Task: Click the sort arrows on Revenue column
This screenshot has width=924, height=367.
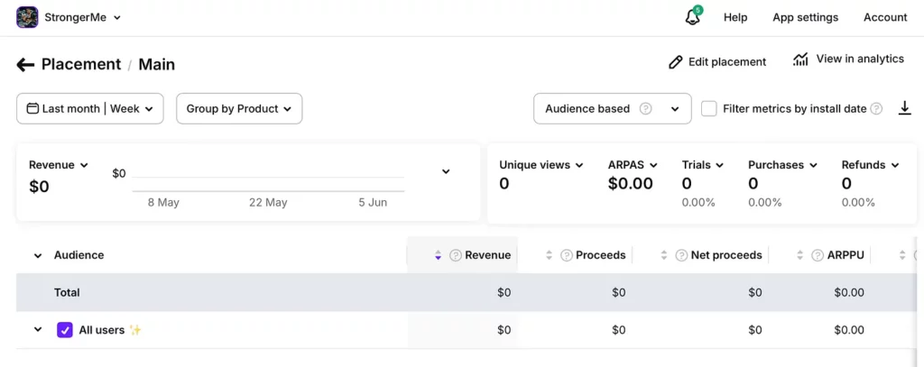Action: (439, 255)
